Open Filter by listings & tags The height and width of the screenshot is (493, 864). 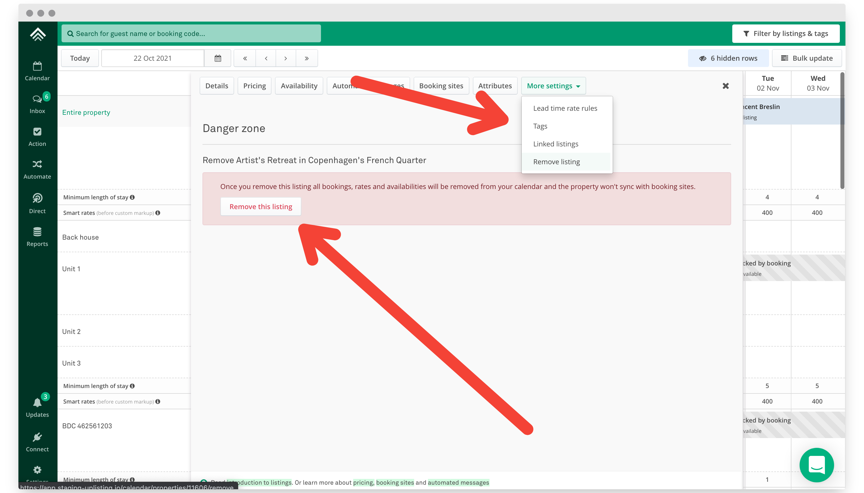tap(785, 34)
